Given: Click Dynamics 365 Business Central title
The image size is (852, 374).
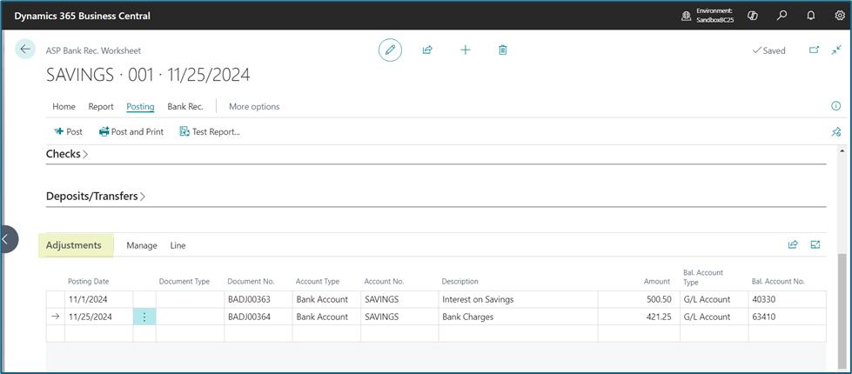Looking at the screenshot, I should [x=82, y=16].
